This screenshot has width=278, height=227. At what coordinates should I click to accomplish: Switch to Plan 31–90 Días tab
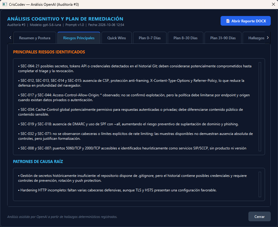pyautogui.click(x=223, y=38)
